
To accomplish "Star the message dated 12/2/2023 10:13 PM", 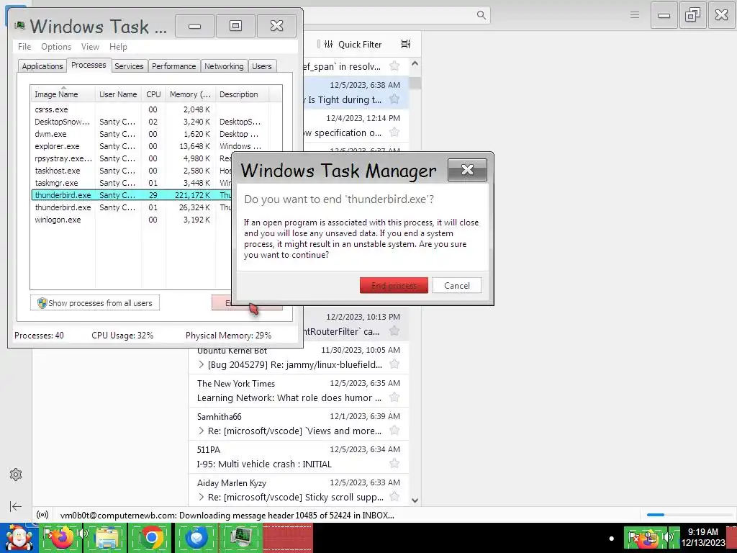I will (394, 331).
